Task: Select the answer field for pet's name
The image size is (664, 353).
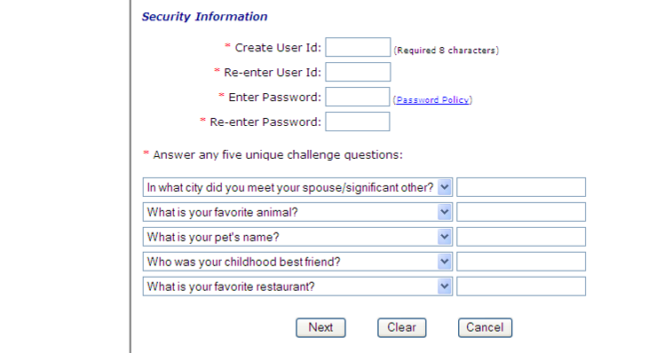Action: click(x=521, y=237)
